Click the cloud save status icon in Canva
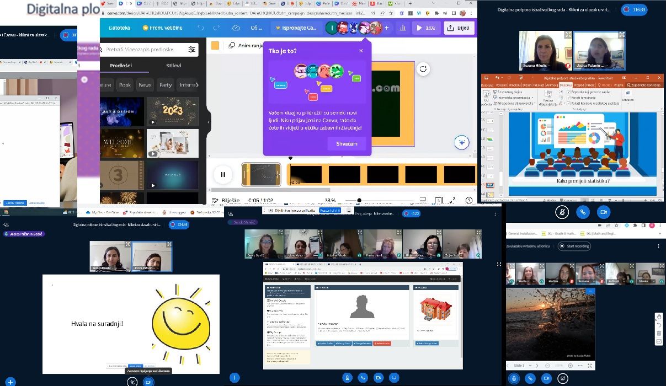The height and width of the screenshot is (386, 666). [x=236, y=28]
